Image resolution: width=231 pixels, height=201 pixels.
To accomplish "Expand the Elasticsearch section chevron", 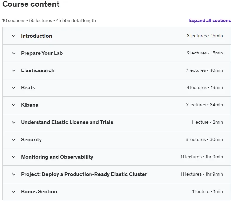I will point(14,70).
